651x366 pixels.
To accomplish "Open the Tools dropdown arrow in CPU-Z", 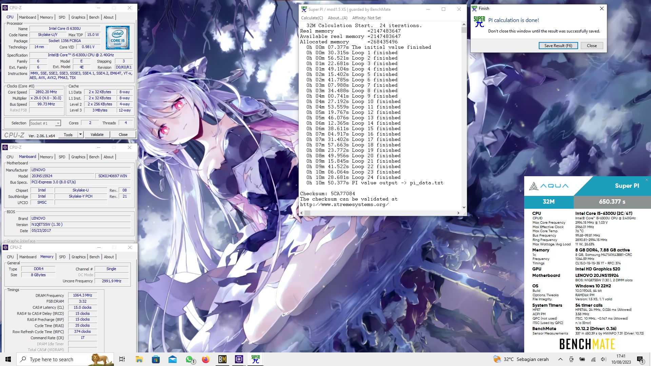I will tap(80, 135).
